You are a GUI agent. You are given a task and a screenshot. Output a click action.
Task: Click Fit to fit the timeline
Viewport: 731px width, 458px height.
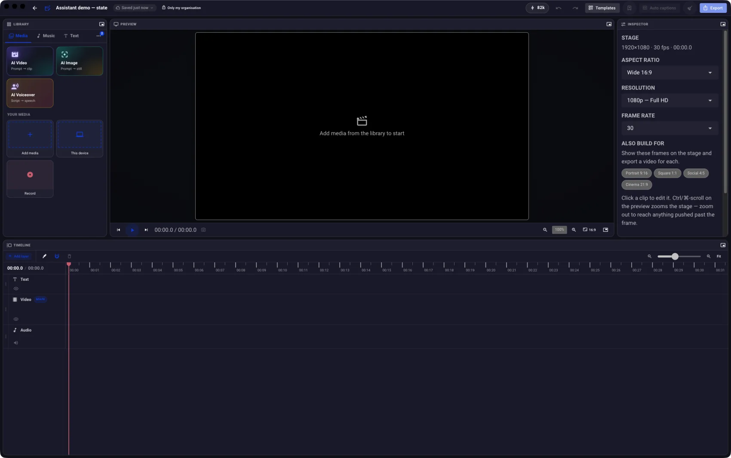click(x=719, y=256)
